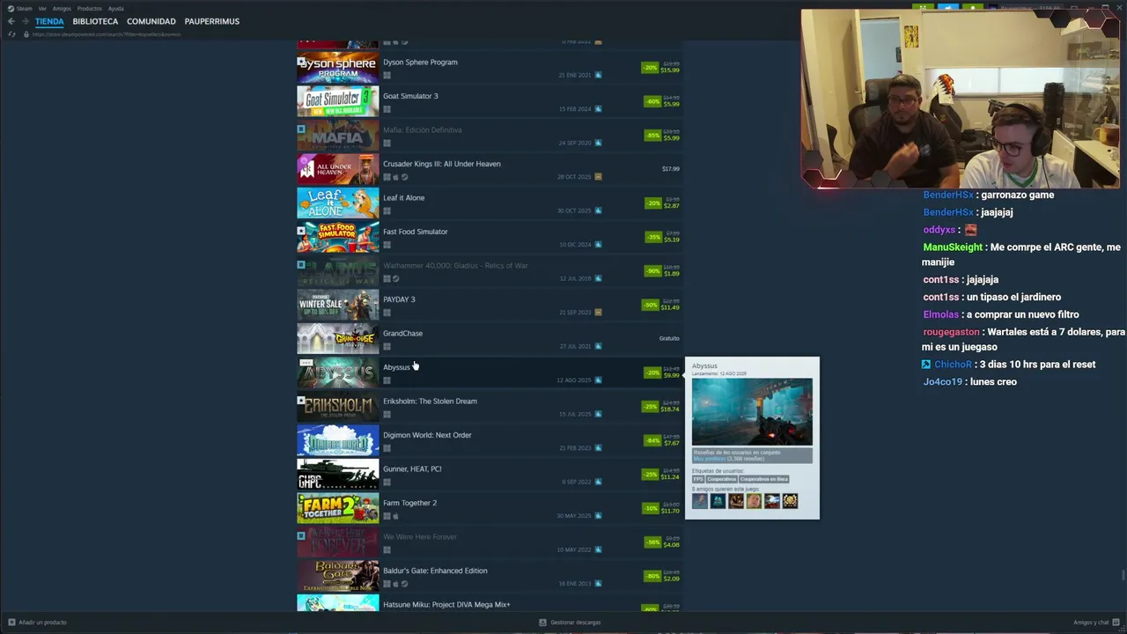The width and height of the screenshot is (1127, 634).
Task: Open the Productos menu
Action: [89, 8]
